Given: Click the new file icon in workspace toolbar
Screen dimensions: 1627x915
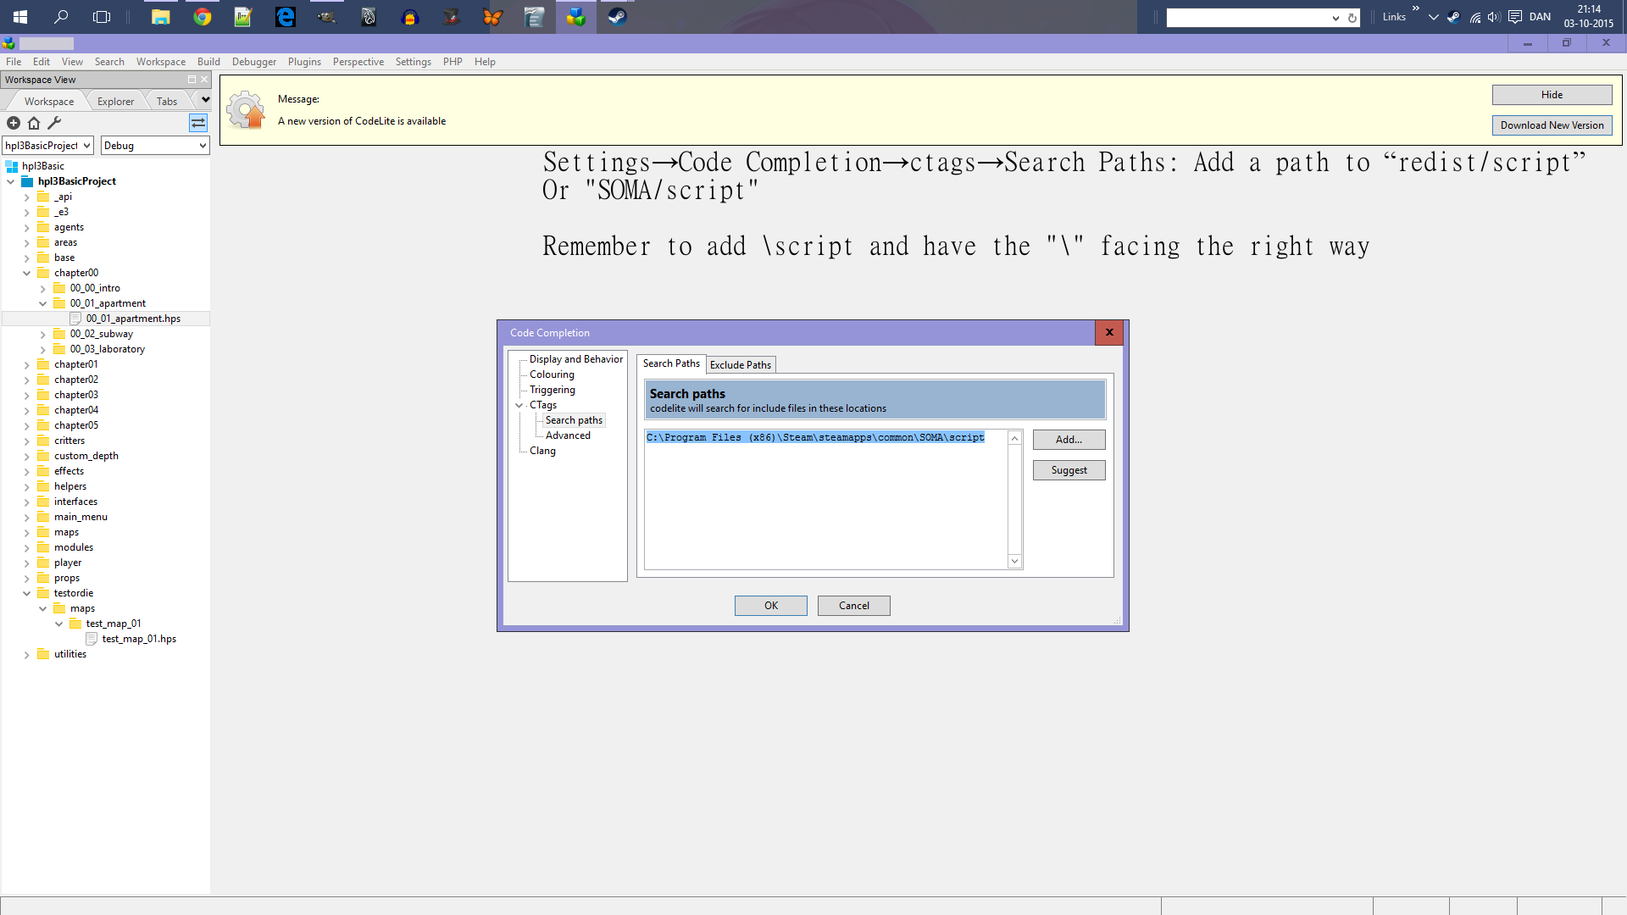Looking at the screenshot, I should pyautogui.click(x=14, y=123).
